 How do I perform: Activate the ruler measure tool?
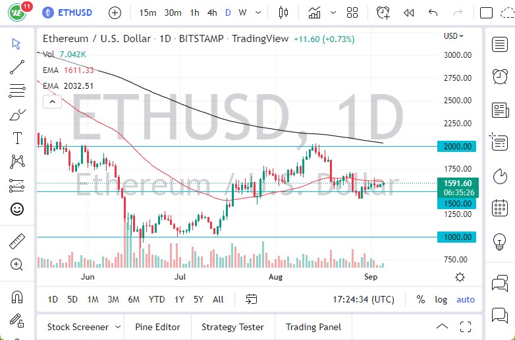(x=17, y=241)
